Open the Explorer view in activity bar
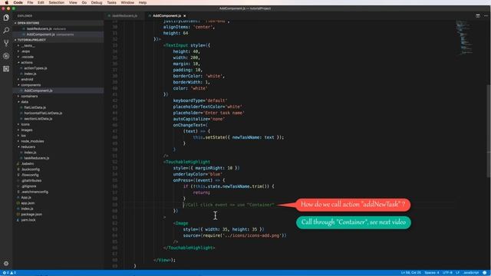The height and width of the screenshot is (276, 491). [6, 18]
